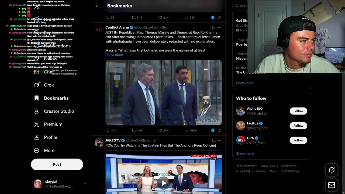Play the JAKEGTV News video

tap(164, 183)
